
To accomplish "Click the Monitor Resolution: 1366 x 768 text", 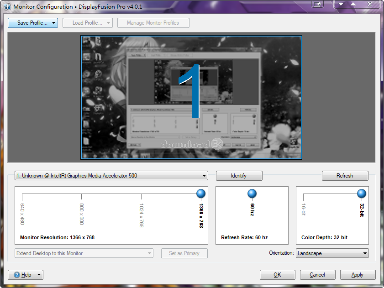I will 58,237.
